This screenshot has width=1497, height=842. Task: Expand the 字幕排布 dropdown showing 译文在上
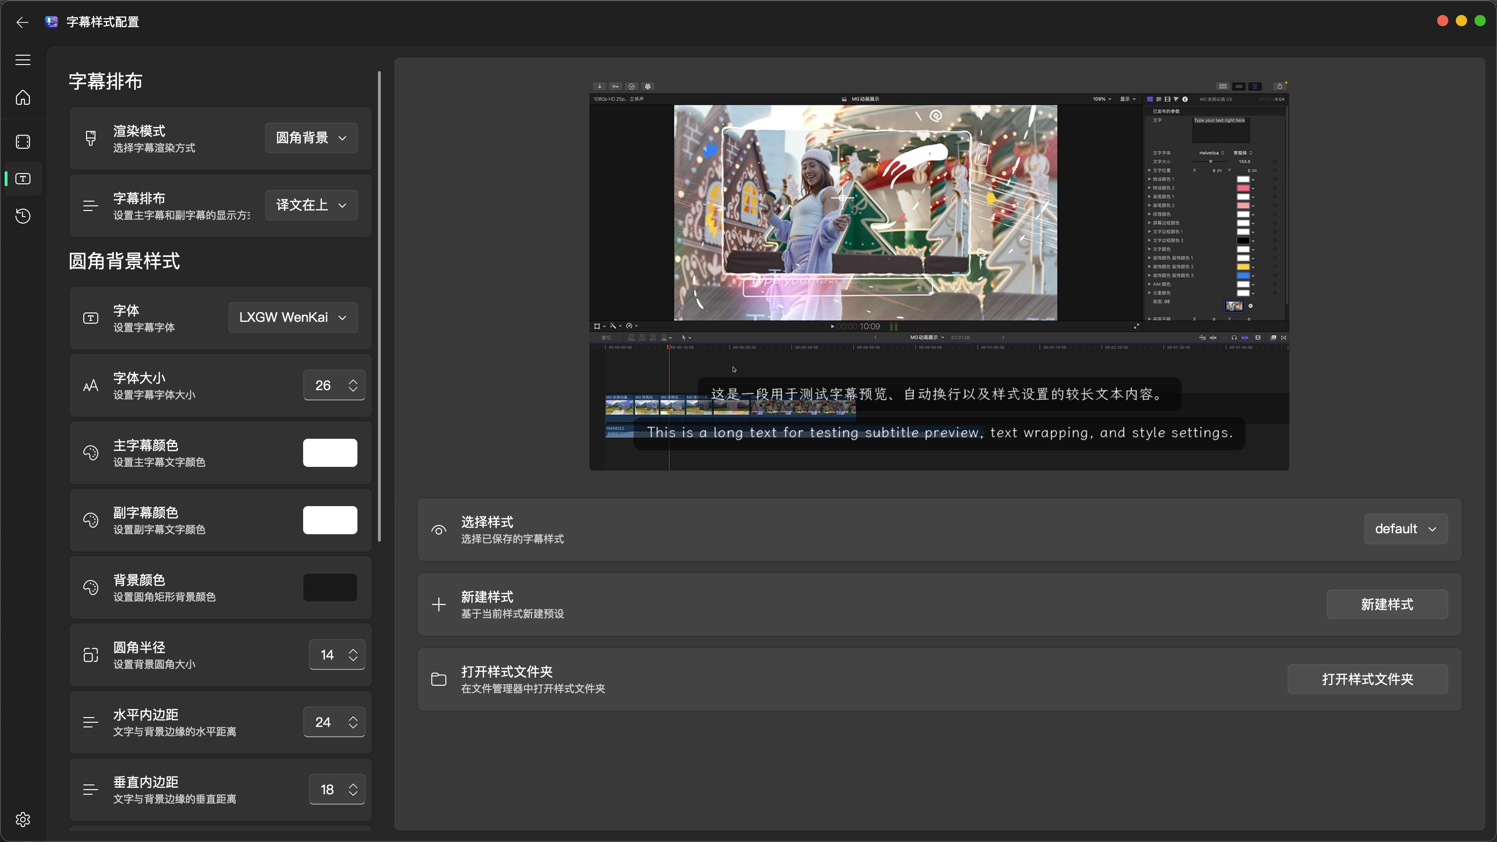pyautogui.click(x=311, y=205)
